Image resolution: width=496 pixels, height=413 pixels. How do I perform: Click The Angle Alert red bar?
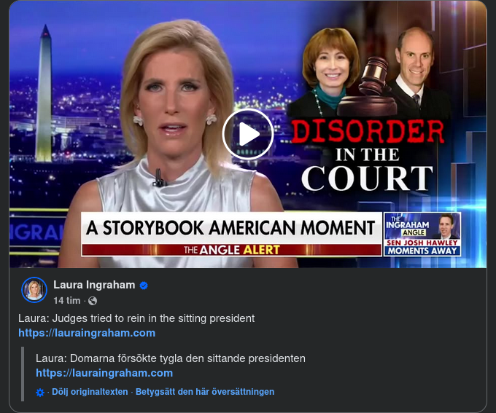tap(231, 250)
